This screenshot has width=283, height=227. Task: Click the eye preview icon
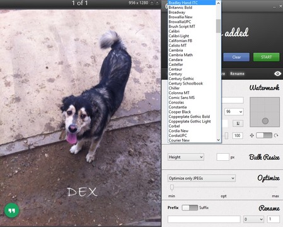(277, 74)
